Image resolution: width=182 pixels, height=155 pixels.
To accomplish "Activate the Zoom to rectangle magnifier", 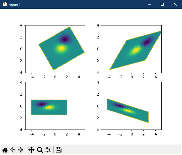I will click(40, 150).
